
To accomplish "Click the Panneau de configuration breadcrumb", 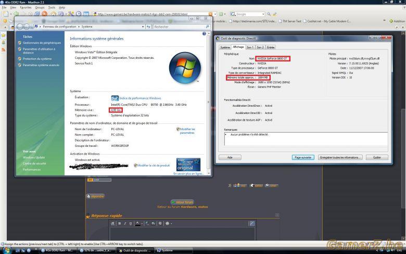I will 59,27.
